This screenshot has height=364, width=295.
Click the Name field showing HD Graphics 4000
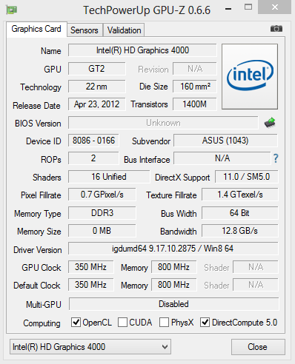tap(142, 50)
